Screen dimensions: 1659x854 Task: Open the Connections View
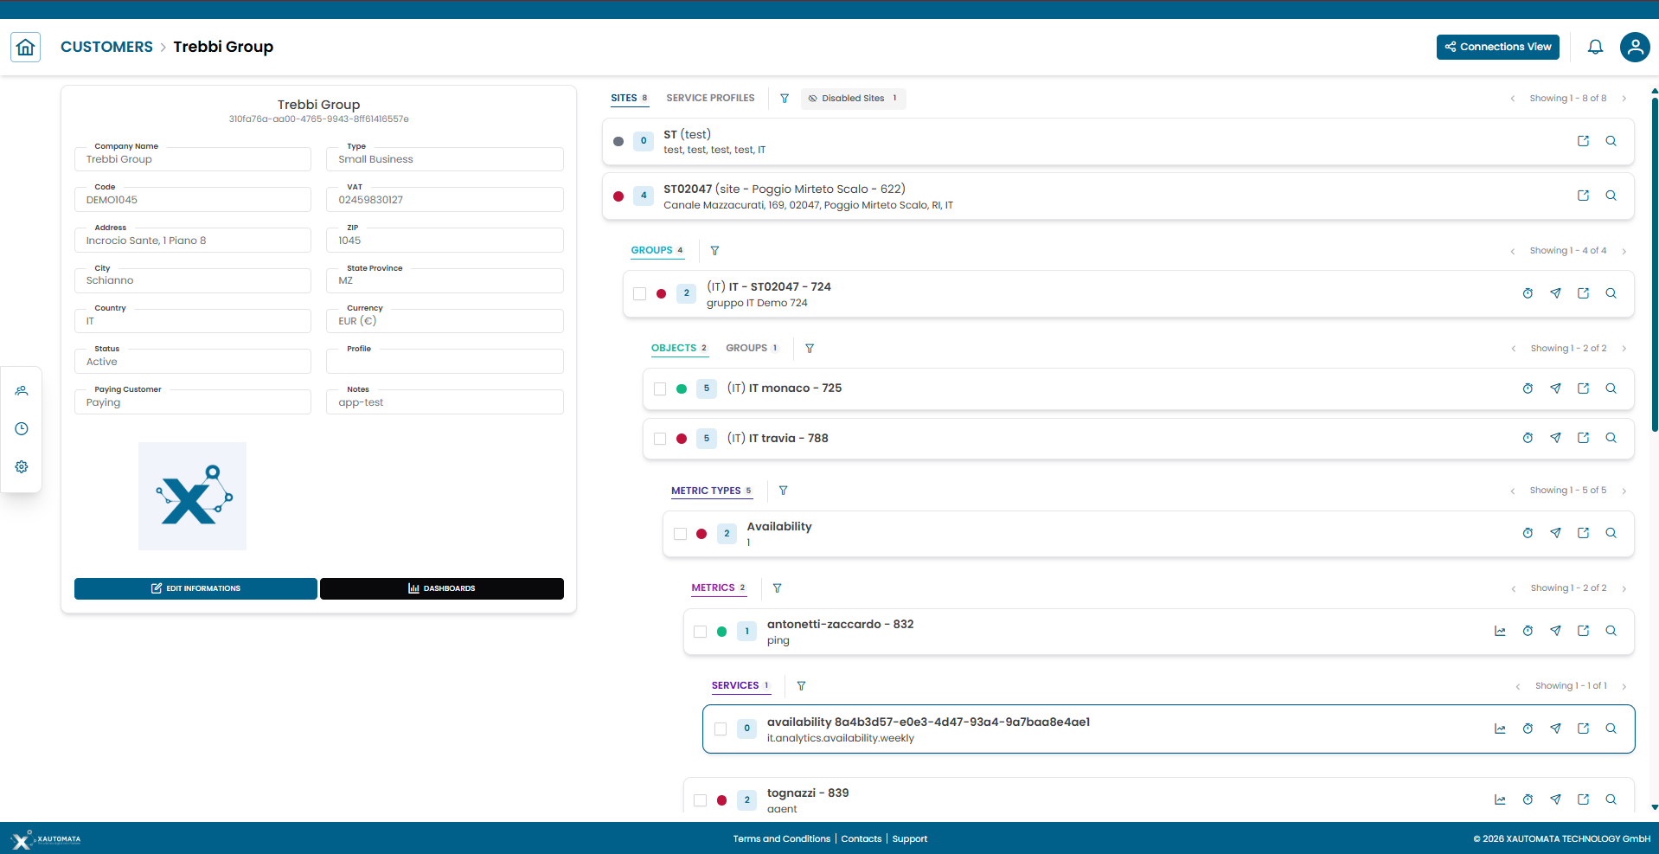point(1497,47)
